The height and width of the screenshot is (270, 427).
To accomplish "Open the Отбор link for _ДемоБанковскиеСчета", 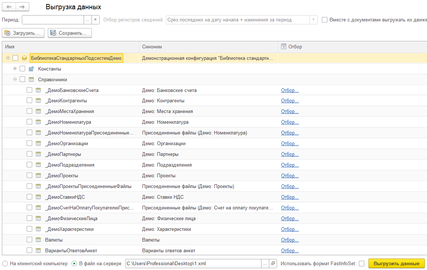I will pos(290,90).
